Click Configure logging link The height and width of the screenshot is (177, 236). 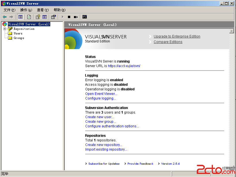[100, 98]
